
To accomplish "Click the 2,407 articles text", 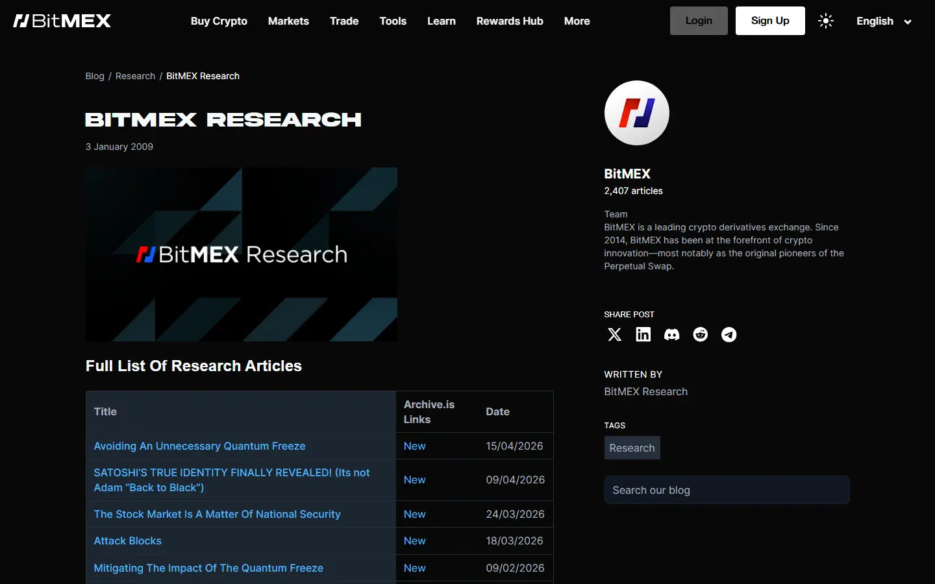I will [x=633, y=191].
